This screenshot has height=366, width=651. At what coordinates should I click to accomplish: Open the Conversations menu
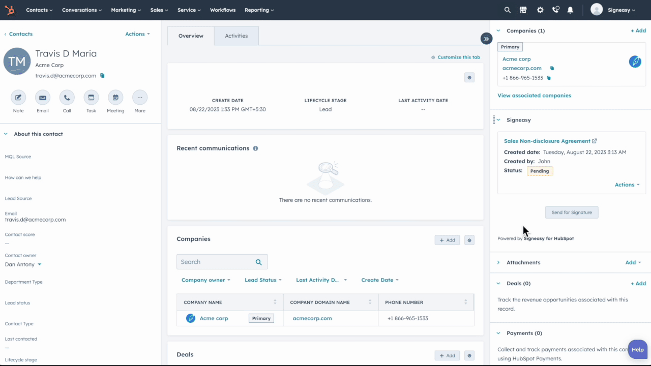tap(82, 10)
